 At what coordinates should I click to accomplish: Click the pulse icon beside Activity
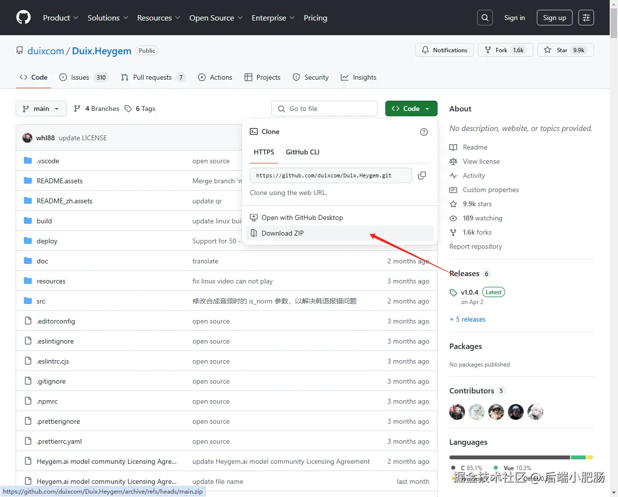pos(453,176)
